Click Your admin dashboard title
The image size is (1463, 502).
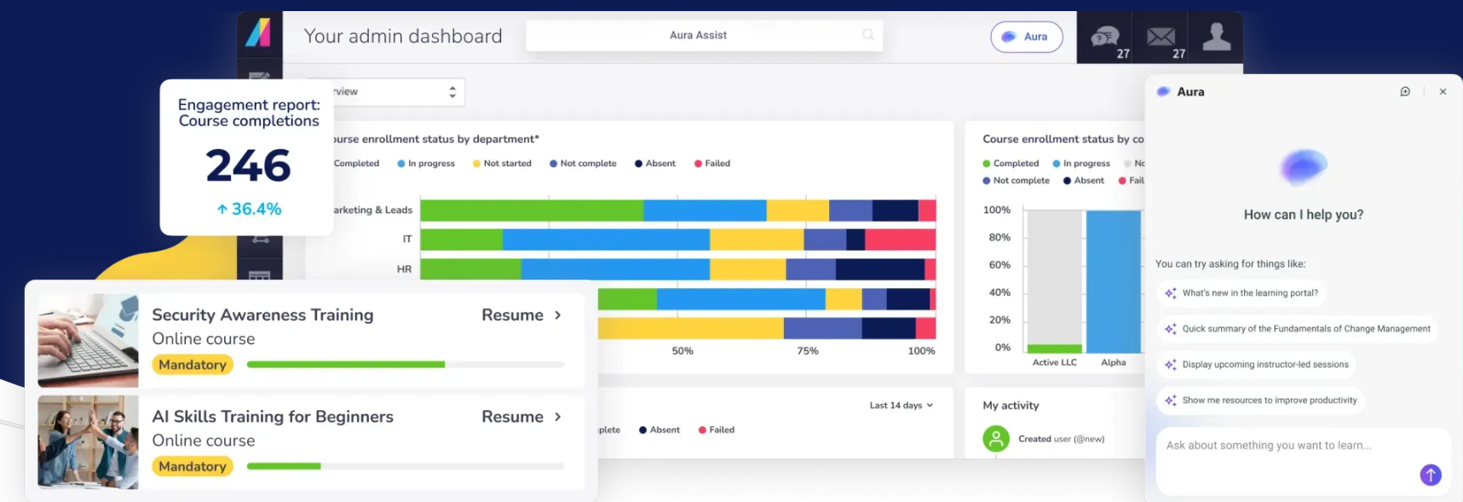click(x=403, y=37)
